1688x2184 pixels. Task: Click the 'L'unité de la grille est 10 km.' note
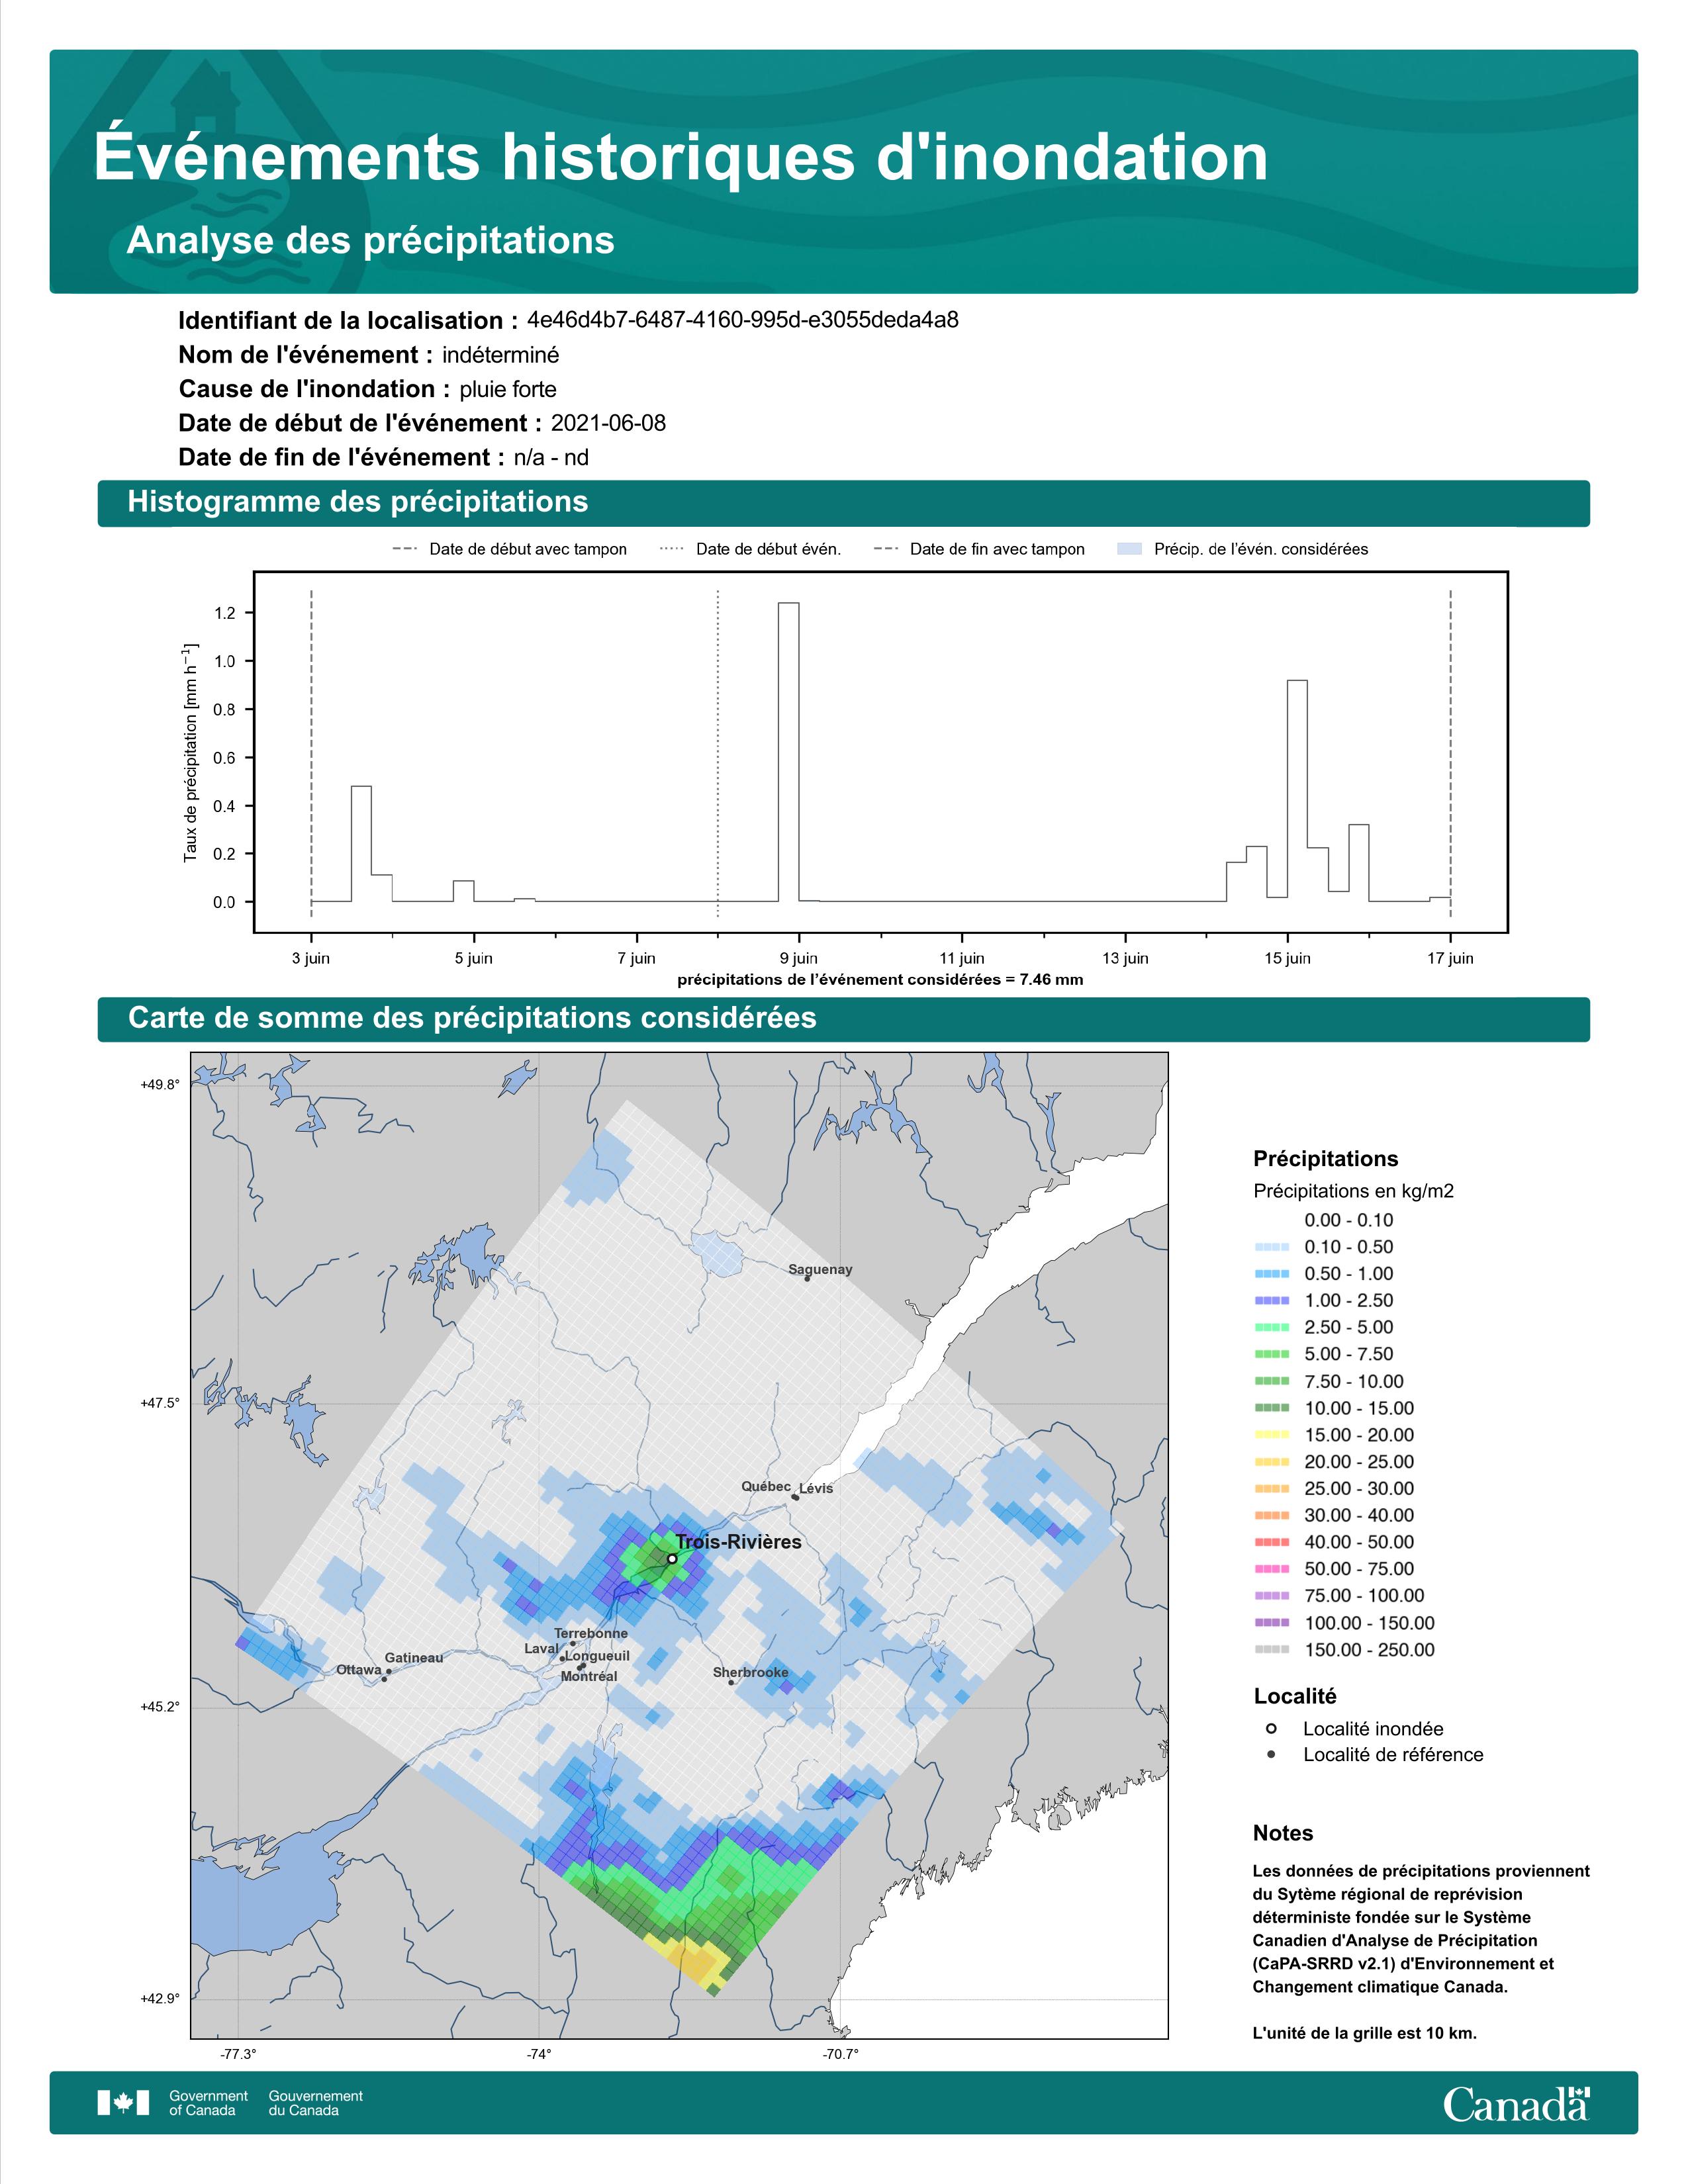coord(1364,2033)
